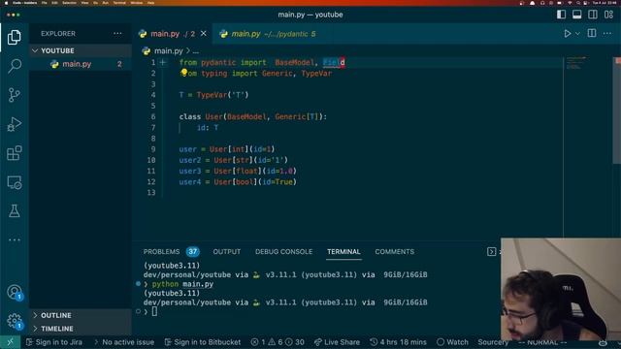Click TypeVar('T') on line 4

222,95
